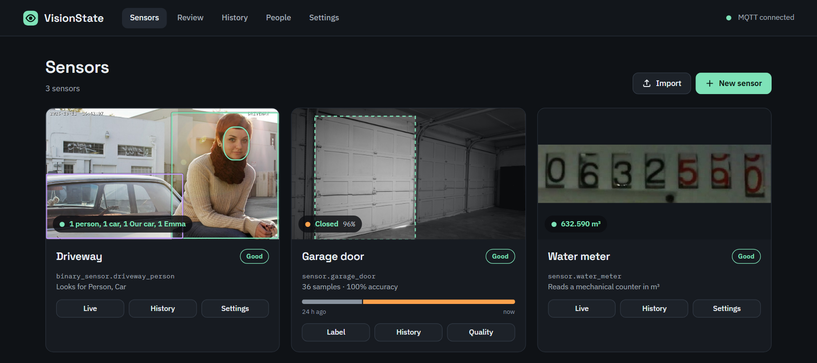This screenshot has height=363, width=817.
Task: Click sensor.water_meter entity text
Action: (x=585, y=277)
